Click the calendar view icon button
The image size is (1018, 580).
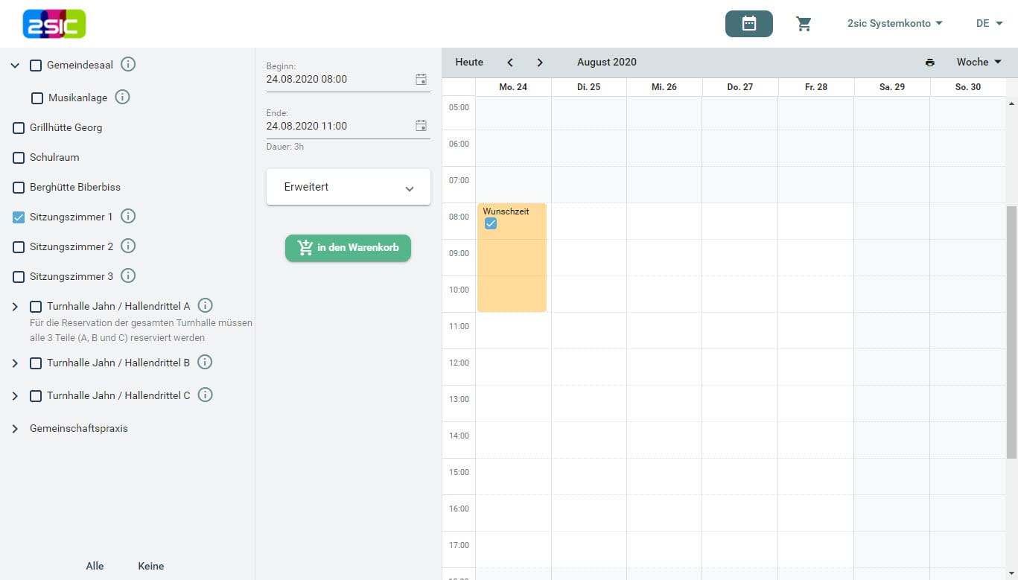pos(748,24)
